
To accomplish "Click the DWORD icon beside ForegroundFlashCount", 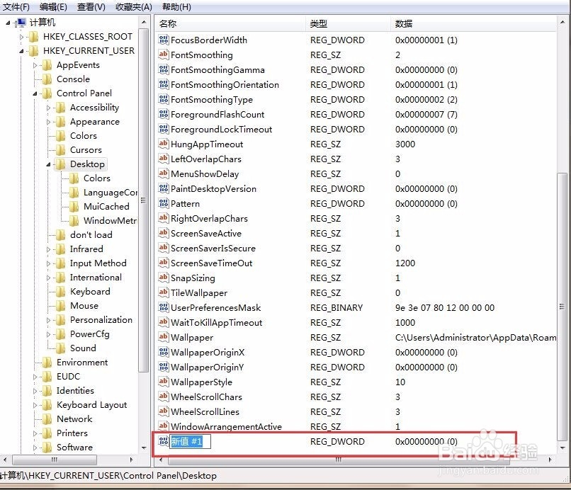I will [x=164, y=114].
